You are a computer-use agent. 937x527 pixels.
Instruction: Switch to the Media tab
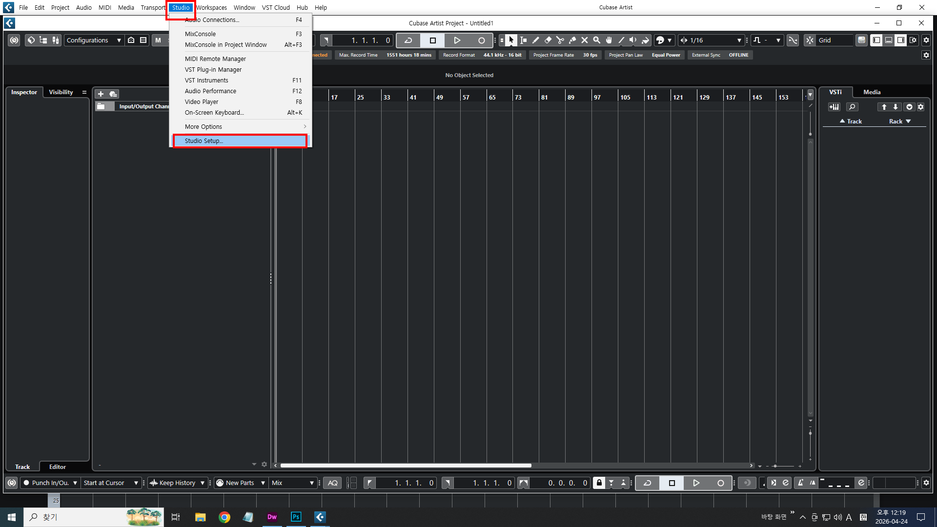pyautogui.click(x=872, y=92)
